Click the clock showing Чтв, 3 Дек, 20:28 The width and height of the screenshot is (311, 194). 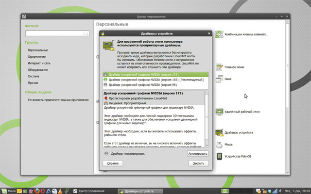297,191
